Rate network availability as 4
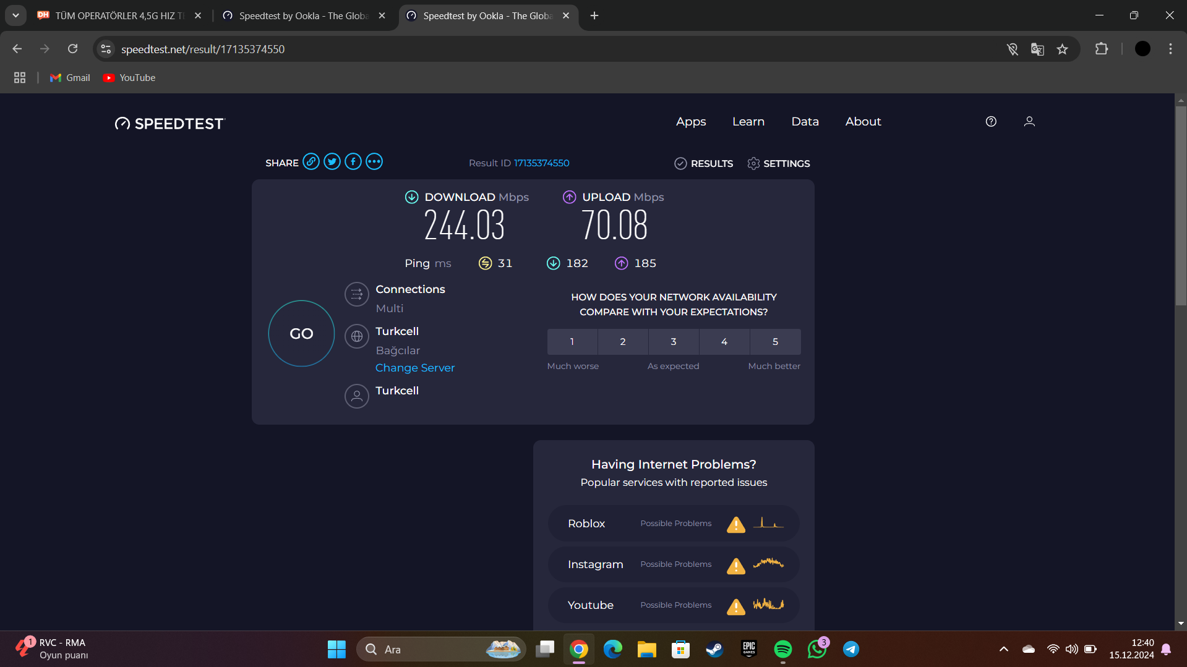The width and height of the screenshot is (1187, 667). point(724,341)
